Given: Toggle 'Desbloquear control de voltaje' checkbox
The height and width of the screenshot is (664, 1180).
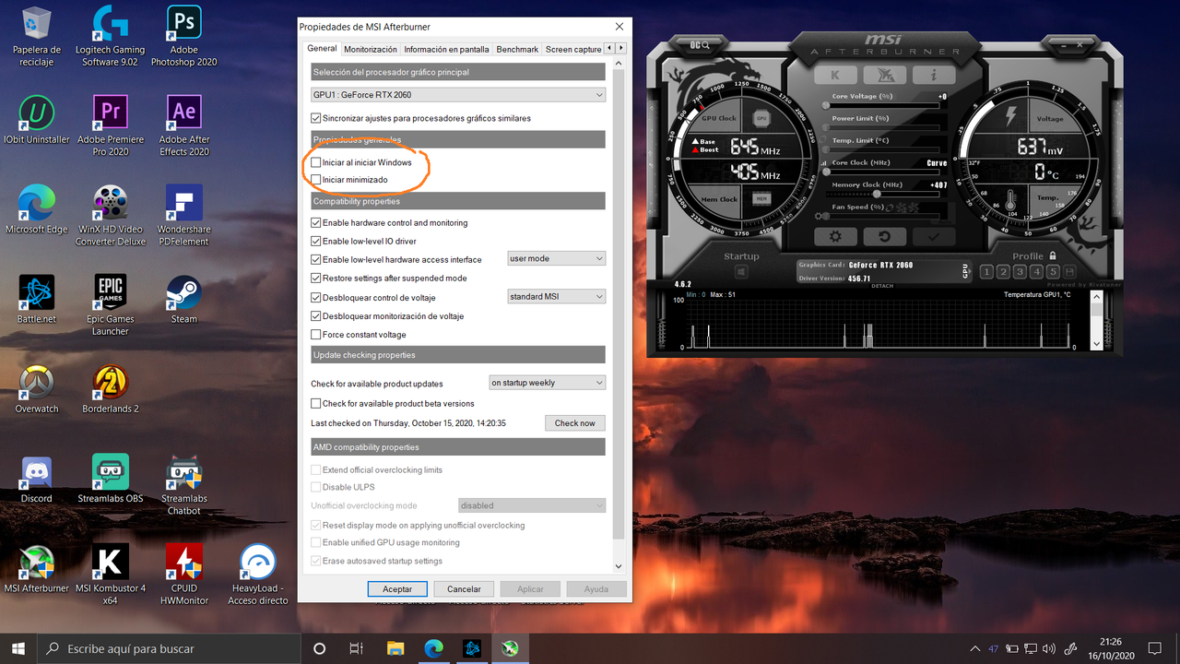Looking at the screenshot, I should click(316, 298).
